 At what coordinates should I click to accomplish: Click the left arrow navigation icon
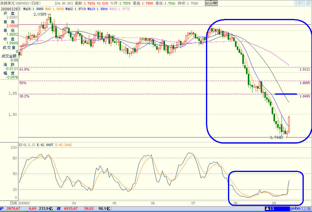tap(297, 3)
